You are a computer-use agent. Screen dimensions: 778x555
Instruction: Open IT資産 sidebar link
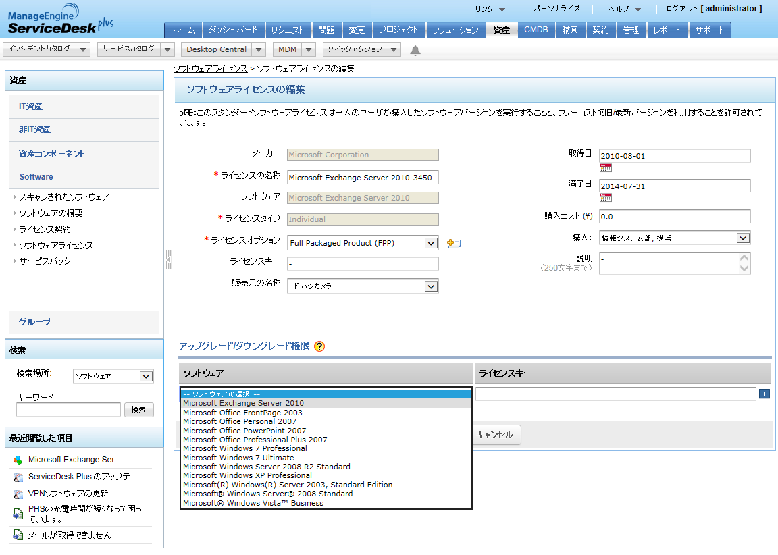pos(31,107)
